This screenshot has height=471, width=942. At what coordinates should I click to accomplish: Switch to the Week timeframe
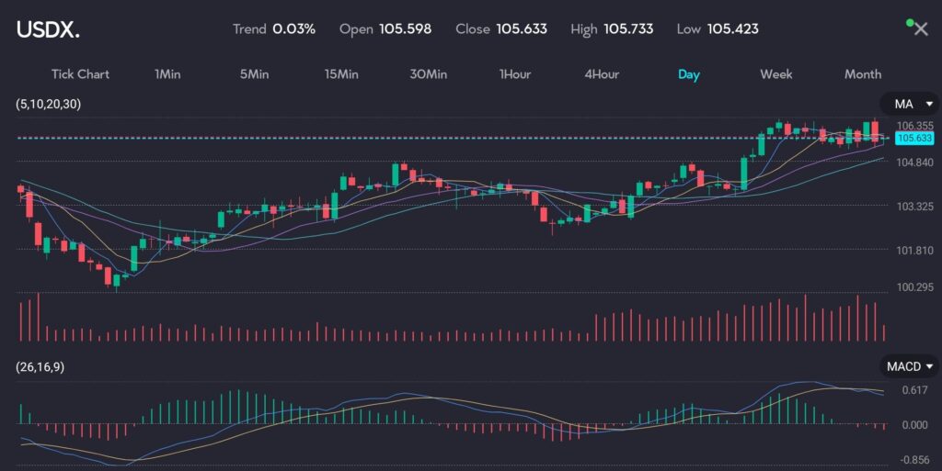coord(775,74)
